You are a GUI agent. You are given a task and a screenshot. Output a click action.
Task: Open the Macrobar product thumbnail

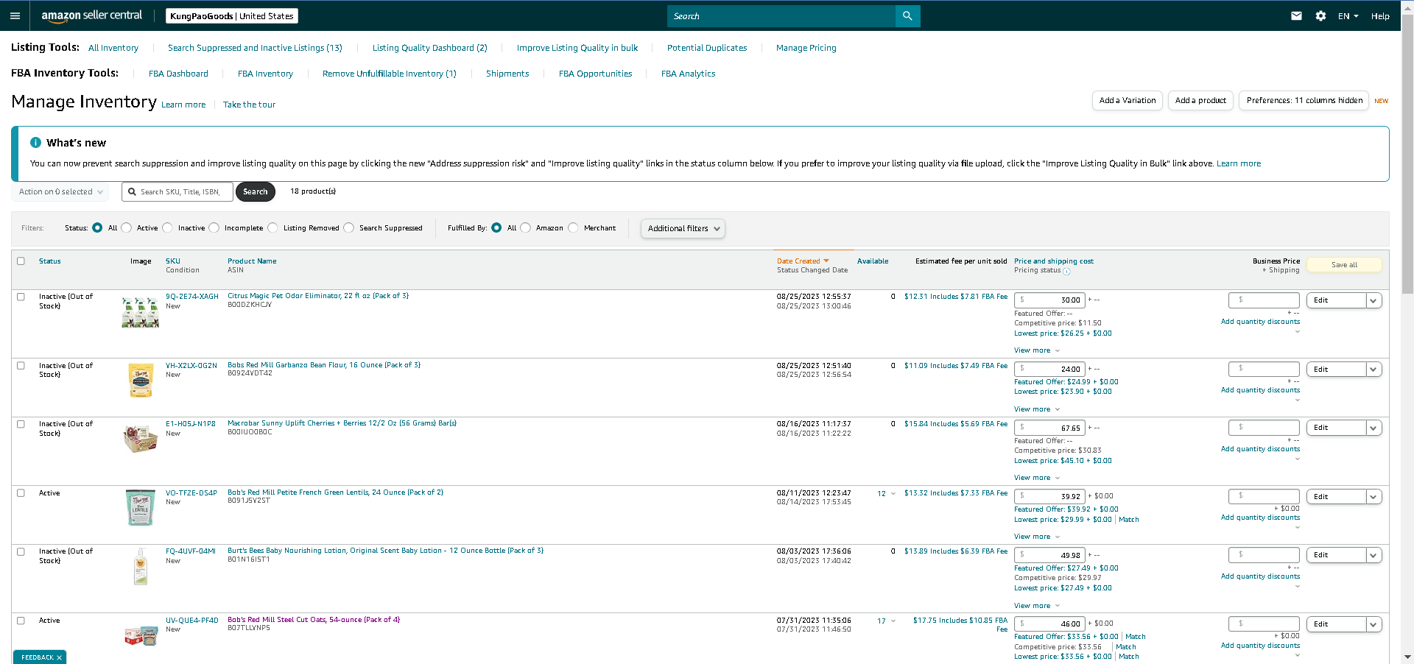(140, 439)
